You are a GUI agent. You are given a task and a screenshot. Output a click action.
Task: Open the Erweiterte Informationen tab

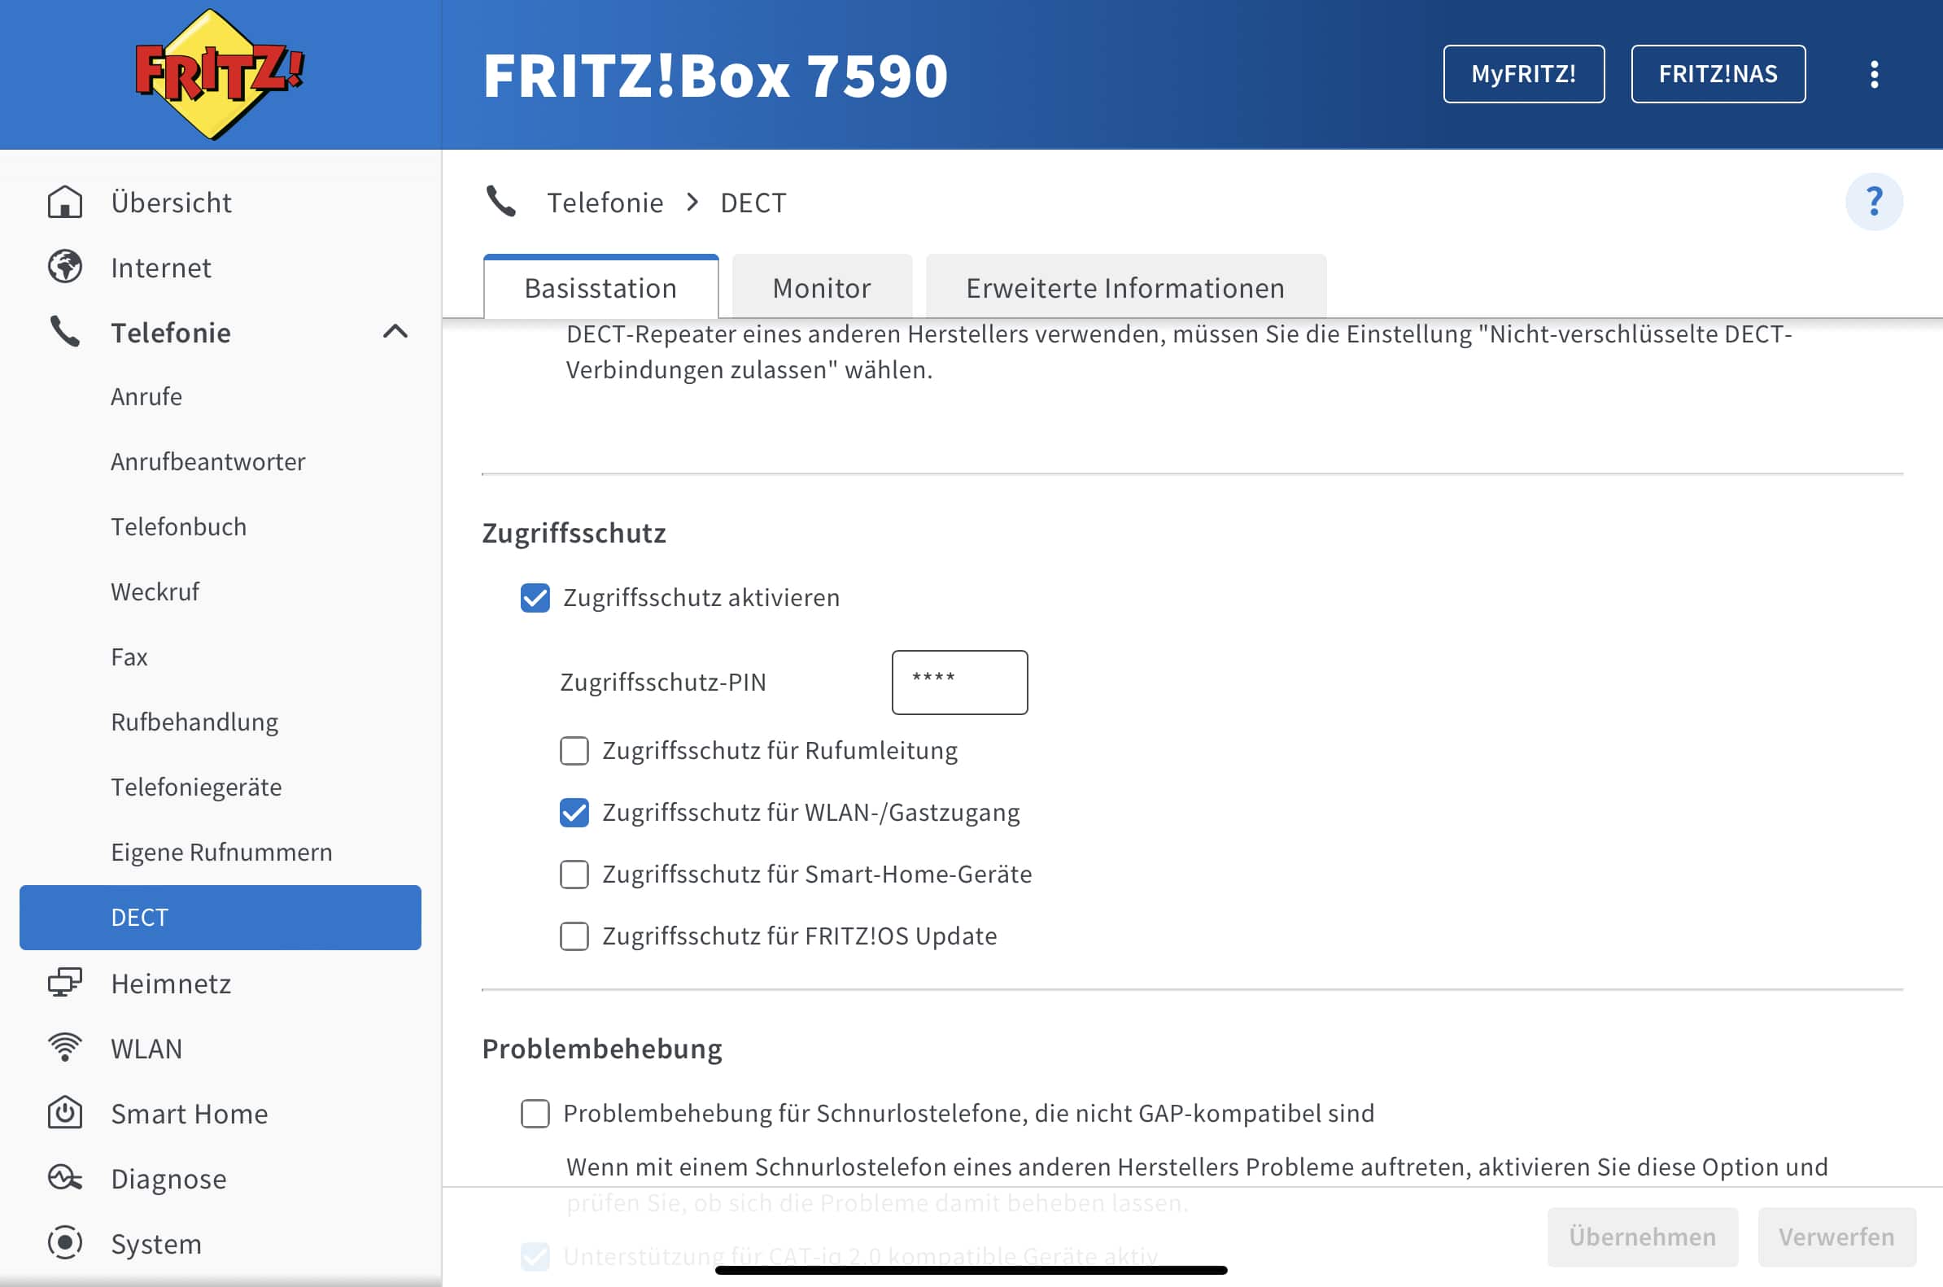click(x=1125, y=287)
